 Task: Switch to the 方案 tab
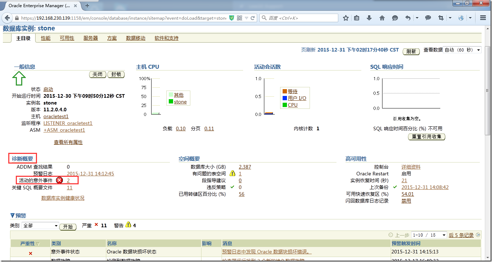point(112,38)
